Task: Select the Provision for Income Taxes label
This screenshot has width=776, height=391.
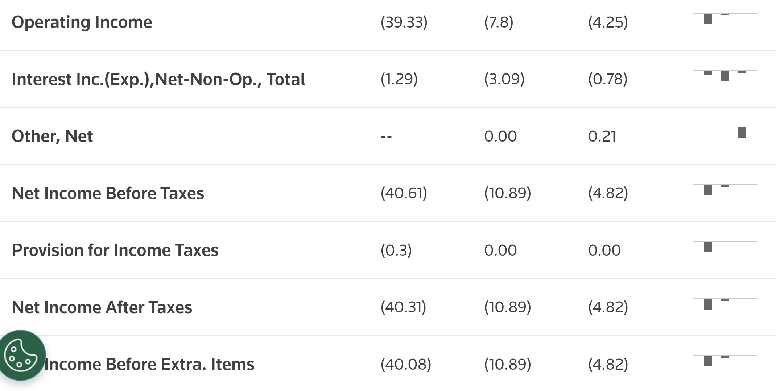Action: coord(115,250)
